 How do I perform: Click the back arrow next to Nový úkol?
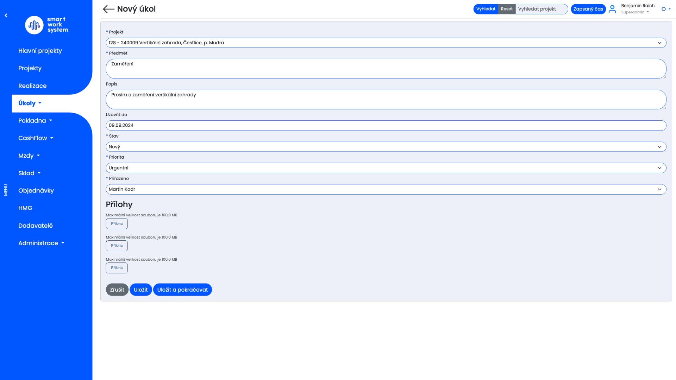tap(108, 9)
